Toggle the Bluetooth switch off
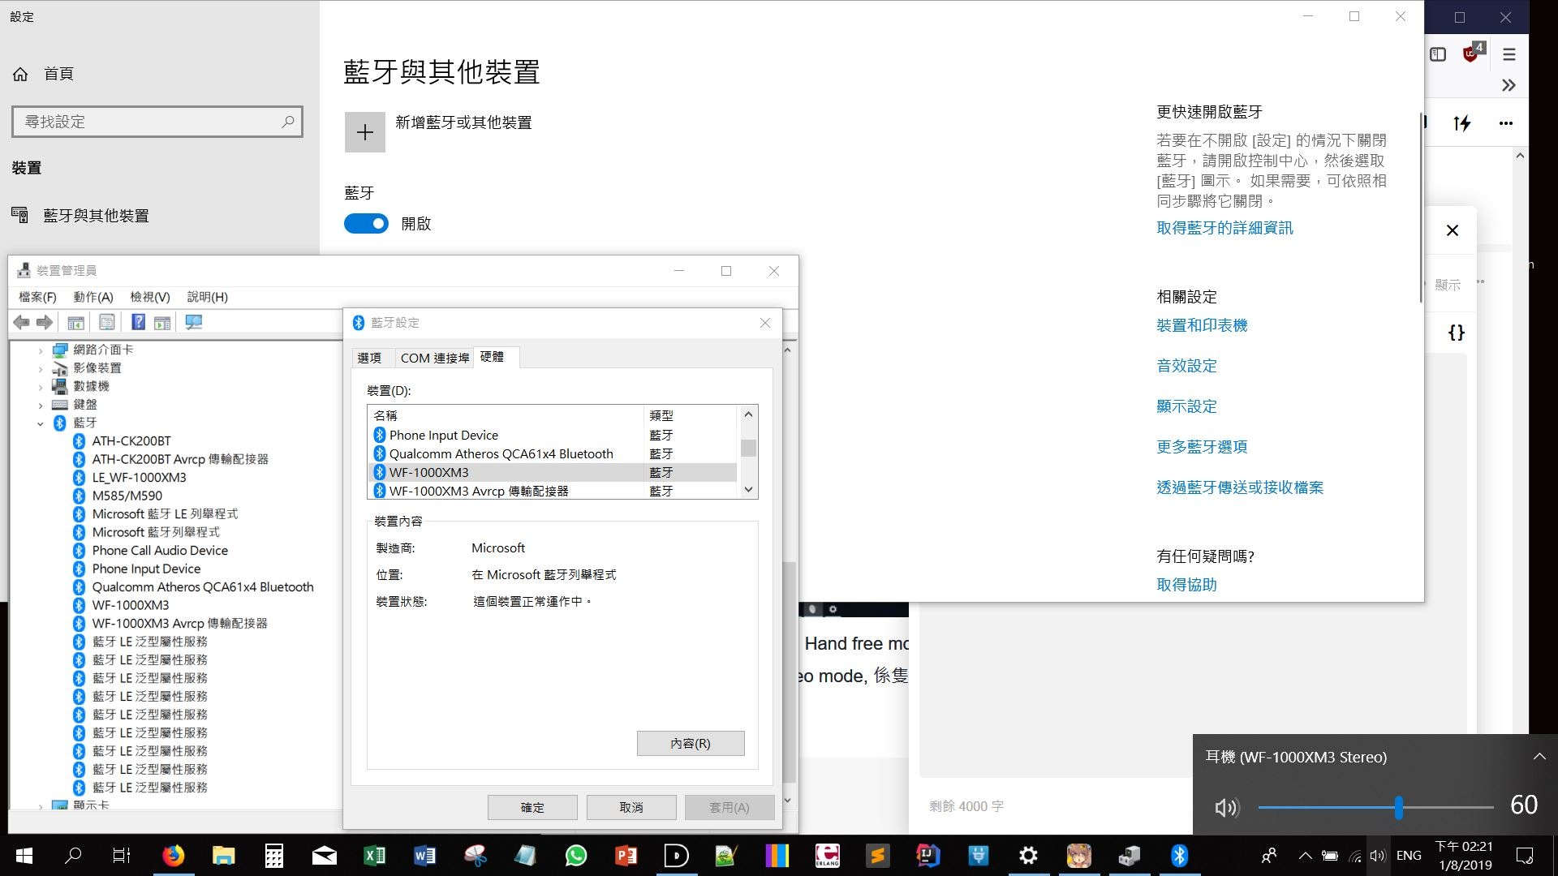This screenshot has height=876, width=1558. coord(366,224)
